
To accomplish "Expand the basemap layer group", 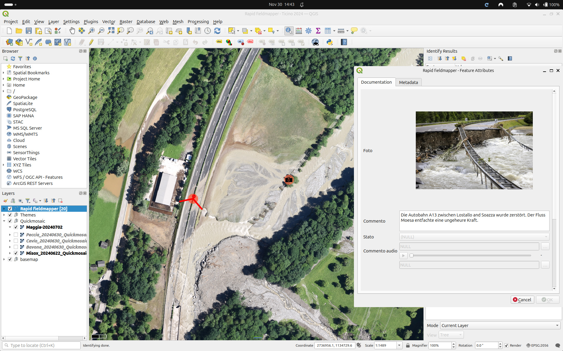I will [x=4, y=259].
